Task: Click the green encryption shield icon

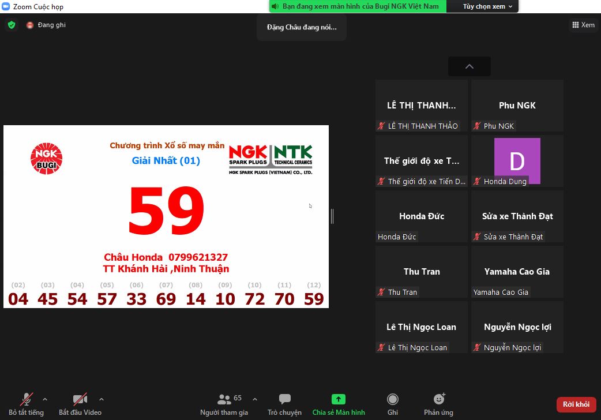Action: [x=11, y=25]
